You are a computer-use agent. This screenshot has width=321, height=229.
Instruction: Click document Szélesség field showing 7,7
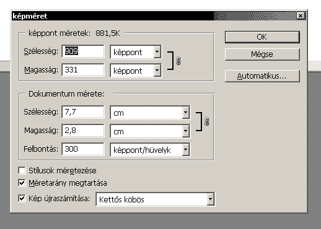(x=83, y=112)
